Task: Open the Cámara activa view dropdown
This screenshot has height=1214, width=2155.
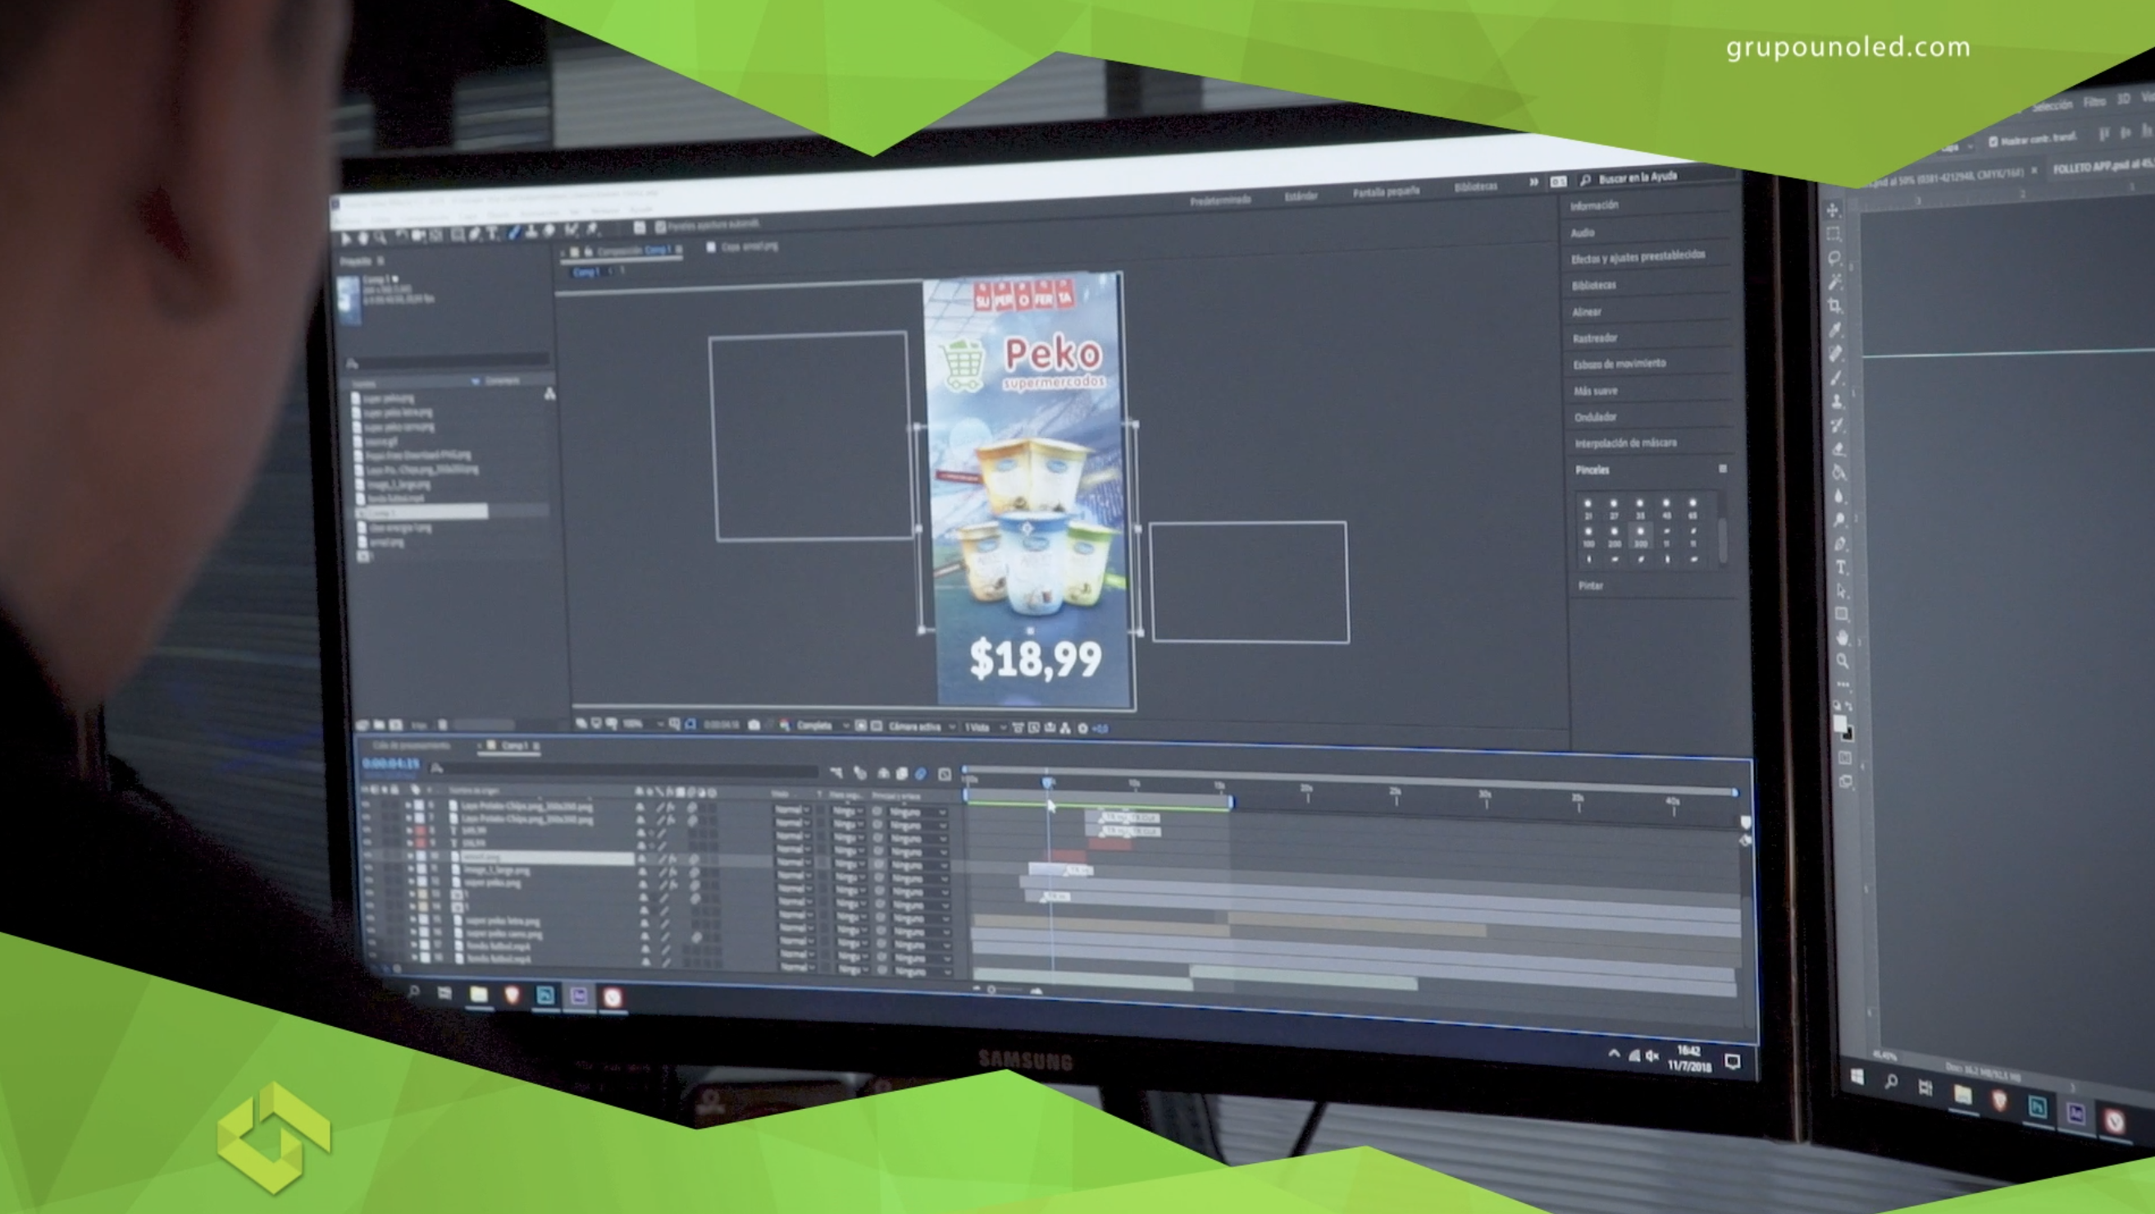Action: (922, 727)
